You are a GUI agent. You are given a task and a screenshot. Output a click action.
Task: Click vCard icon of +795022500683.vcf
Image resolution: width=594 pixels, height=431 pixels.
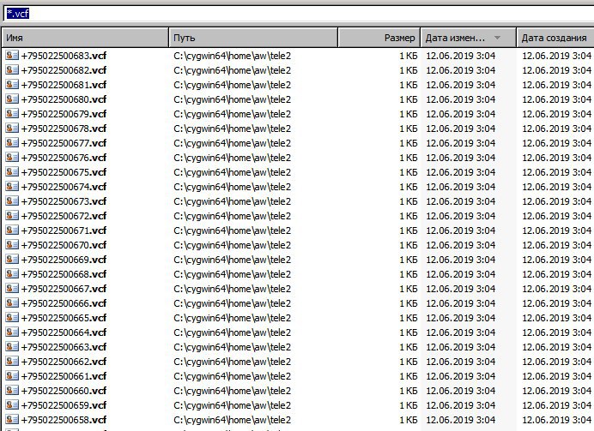click(12, 55)
